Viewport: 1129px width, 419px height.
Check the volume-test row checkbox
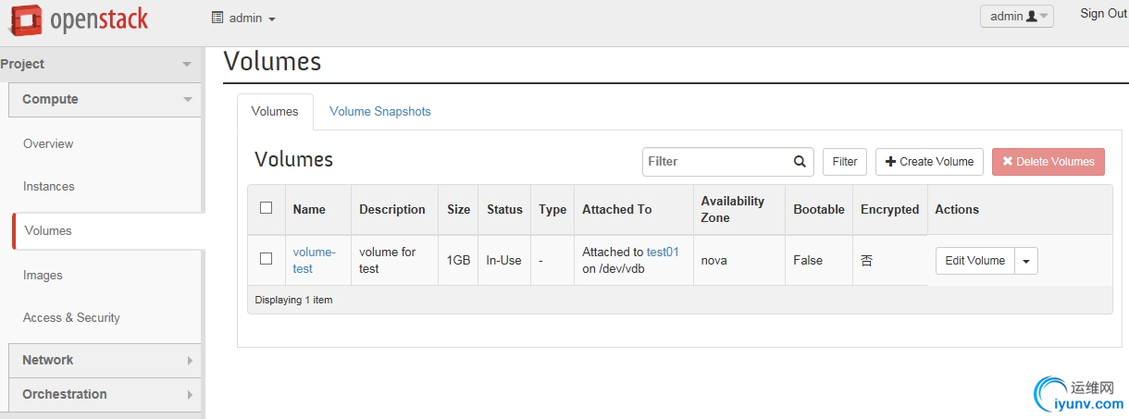[x=267, y=259]
